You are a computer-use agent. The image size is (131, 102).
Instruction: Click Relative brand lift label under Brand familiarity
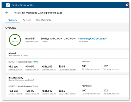(x=32, y=94)
